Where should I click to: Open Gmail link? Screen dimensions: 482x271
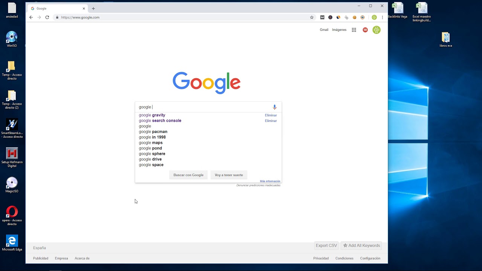click(324, 30)
